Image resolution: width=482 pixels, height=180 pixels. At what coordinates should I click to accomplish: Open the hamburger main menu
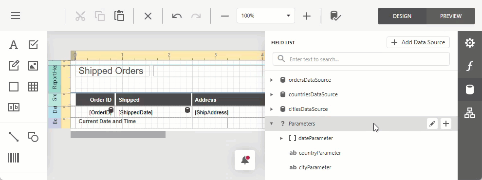coord(16,16)
